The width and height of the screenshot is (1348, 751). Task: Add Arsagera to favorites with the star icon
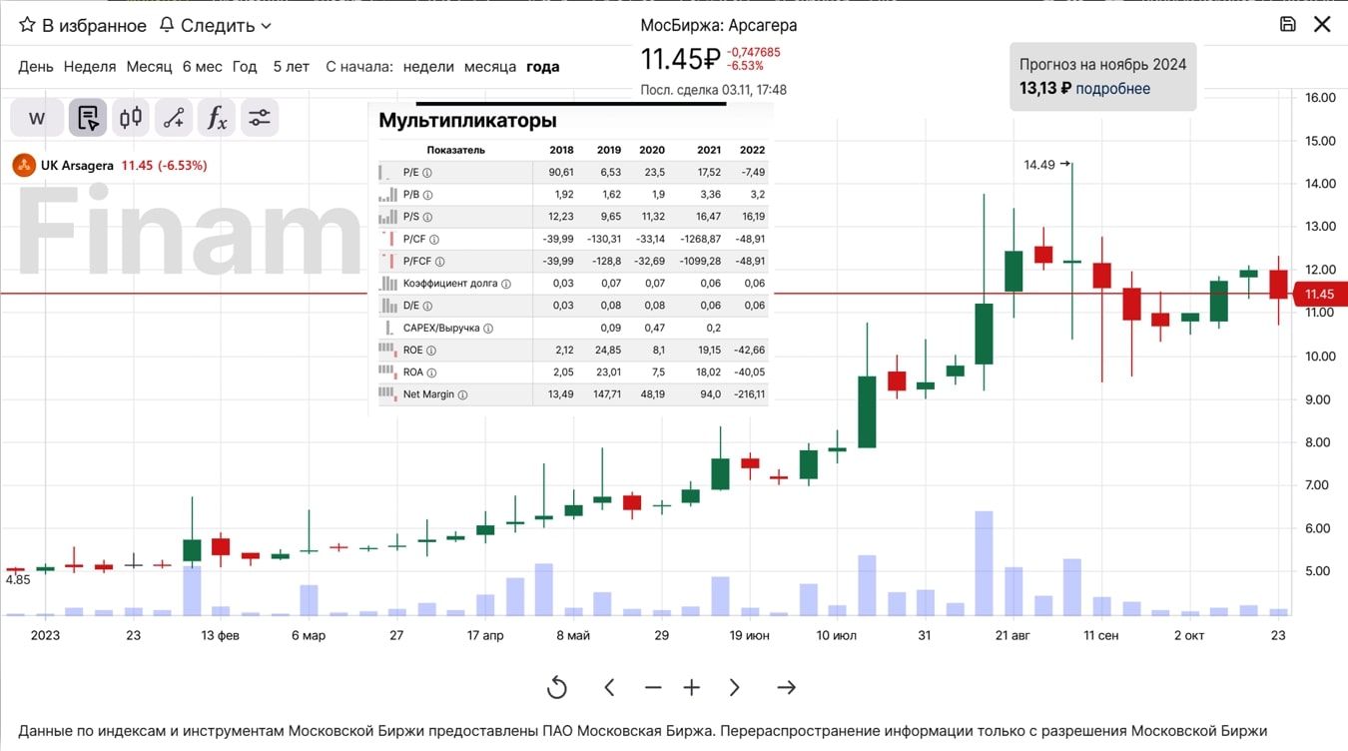coord(27,25)
